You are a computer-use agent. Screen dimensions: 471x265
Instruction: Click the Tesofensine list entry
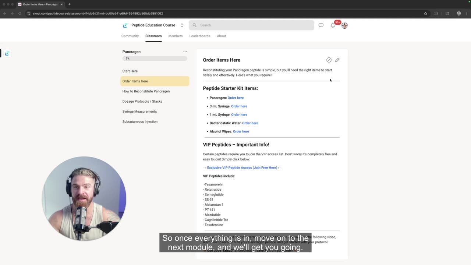(213, 225)
